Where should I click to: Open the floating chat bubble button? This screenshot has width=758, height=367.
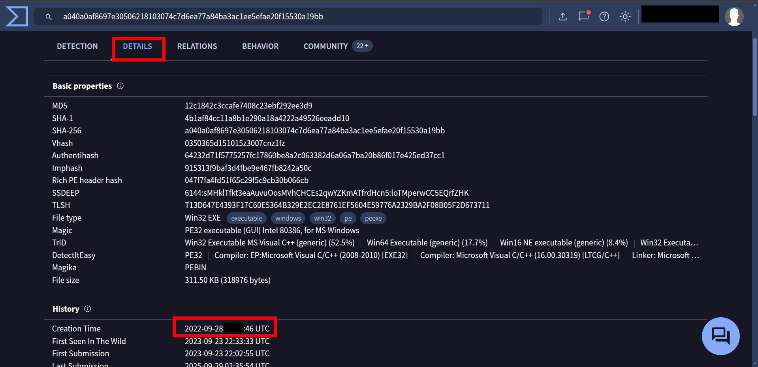click(720, 336)
